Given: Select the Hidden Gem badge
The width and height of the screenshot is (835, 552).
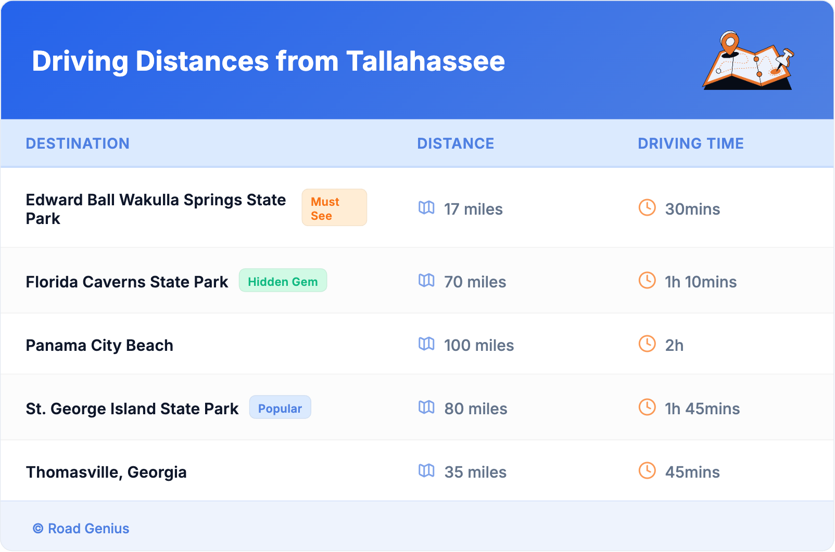Looking at the screenshot, I should (283, 281).
